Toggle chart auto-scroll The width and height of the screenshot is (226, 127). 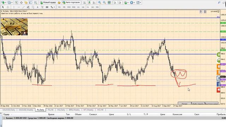pyautogui.click(x=115, y=2)
